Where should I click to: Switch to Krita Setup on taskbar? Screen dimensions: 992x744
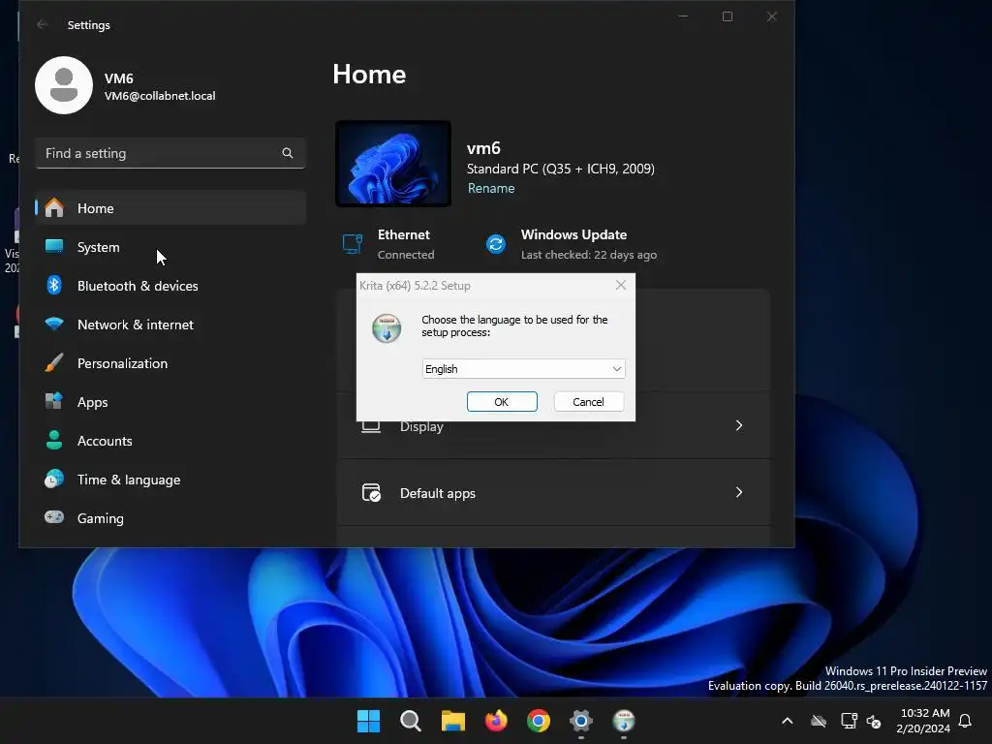[624, 721]
